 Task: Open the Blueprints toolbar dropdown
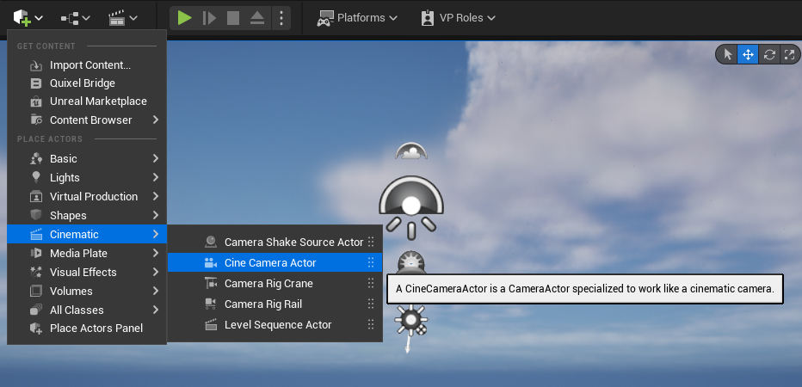pos(75,18)
